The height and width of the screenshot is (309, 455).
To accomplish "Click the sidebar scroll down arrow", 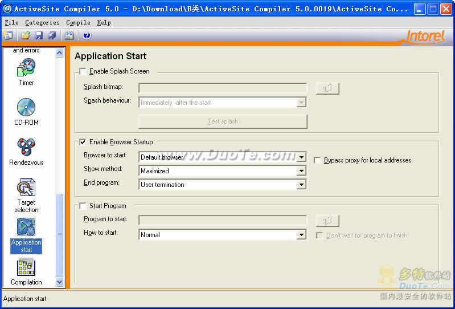I will coord(59,282).
